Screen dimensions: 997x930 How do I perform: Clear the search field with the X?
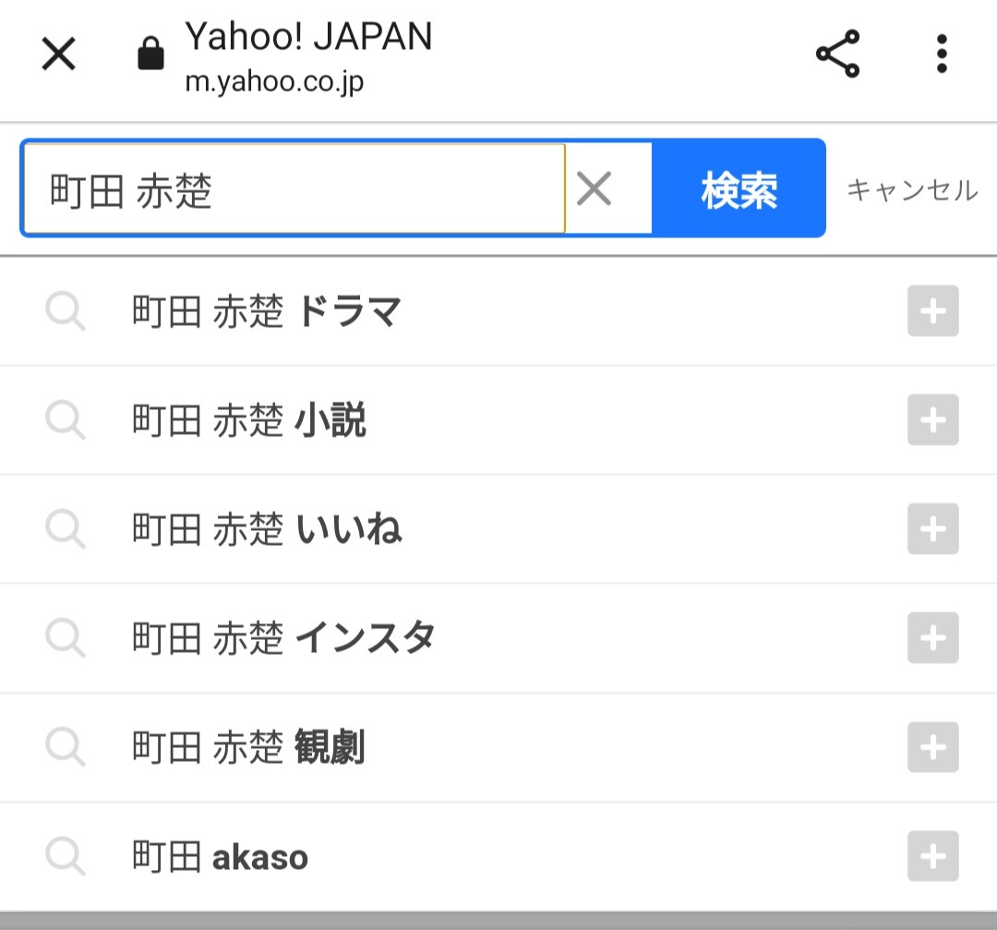point(594,188)
